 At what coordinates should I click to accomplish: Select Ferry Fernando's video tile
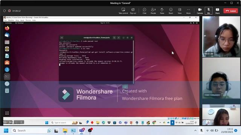point(221,78)
